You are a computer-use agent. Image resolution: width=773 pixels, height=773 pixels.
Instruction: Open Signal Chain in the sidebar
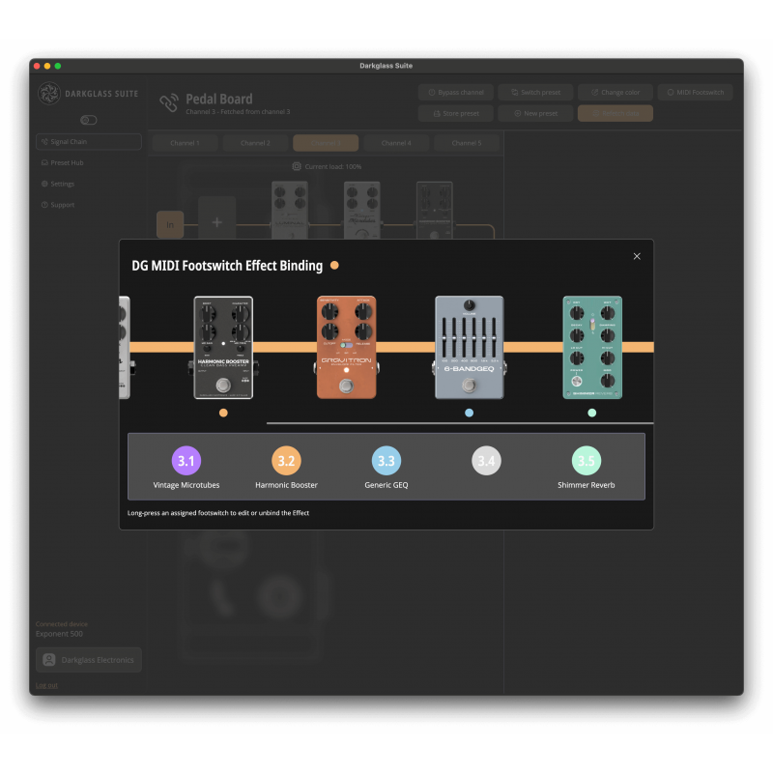point(89,141)
